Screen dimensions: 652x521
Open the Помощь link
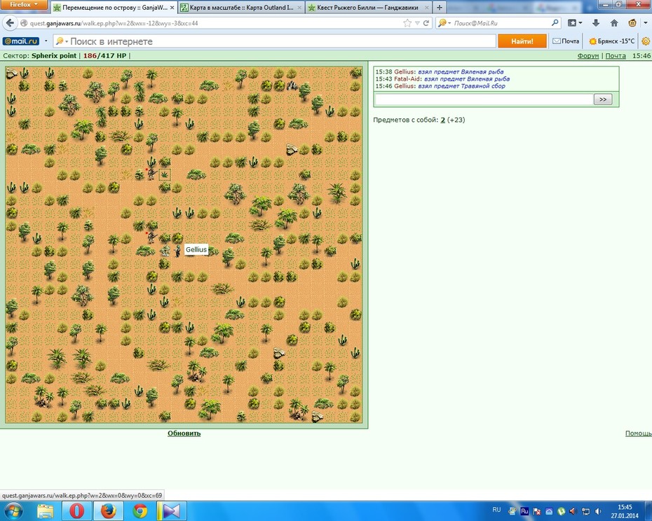click(x=638, y=433)
